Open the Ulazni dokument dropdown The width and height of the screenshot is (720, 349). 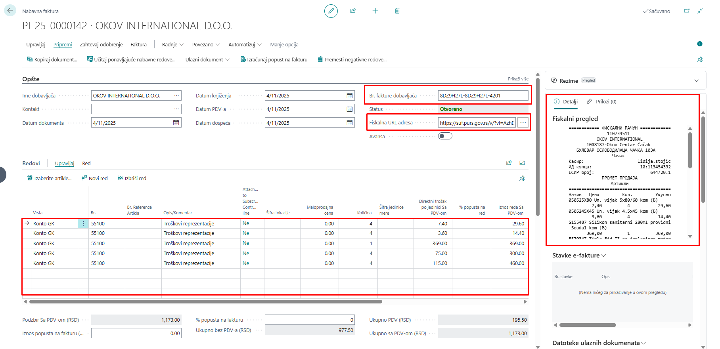pyautogui.click(x=207, y=60)
